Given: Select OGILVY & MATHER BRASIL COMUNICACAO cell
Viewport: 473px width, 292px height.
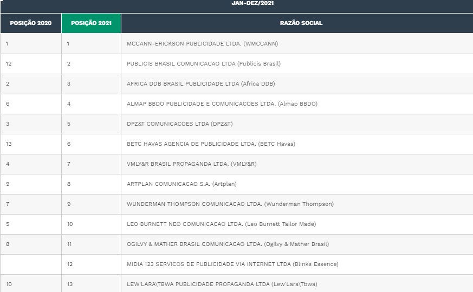Looking at the screenshot, I should coord(297,244).
